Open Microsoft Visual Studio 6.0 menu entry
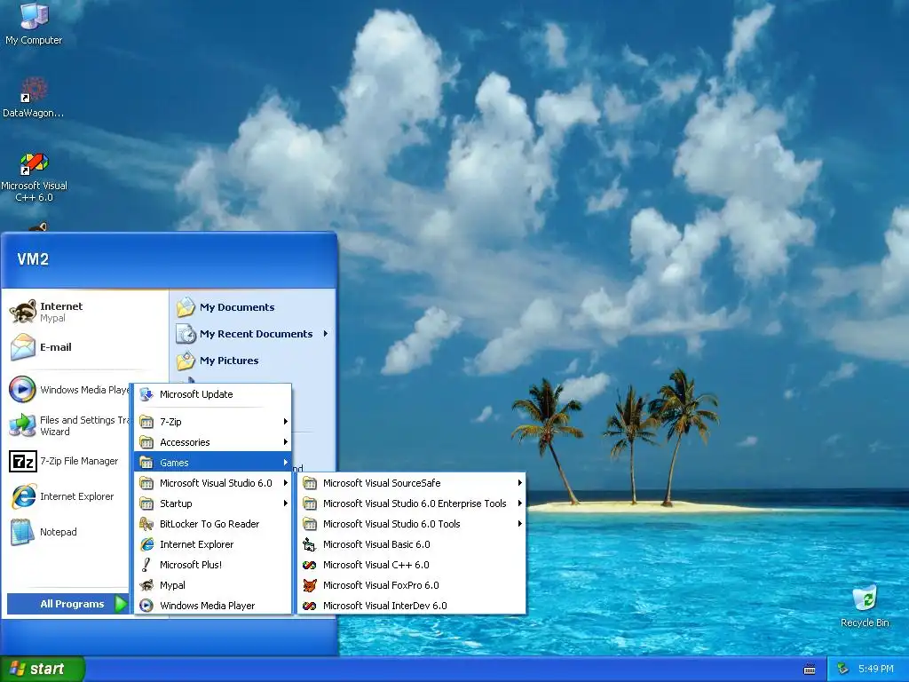The width and height of the screenshot is (909, 682). pos(213,482)
